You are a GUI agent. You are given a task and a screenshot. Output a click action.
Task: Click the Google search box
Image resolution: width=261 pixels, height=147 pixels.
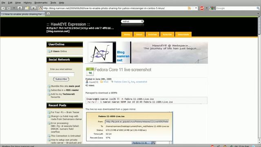(236, 8)
